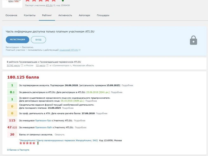Click the 115 points badge
The height and width of the screenshot is (156, 208).
[12, 120]
